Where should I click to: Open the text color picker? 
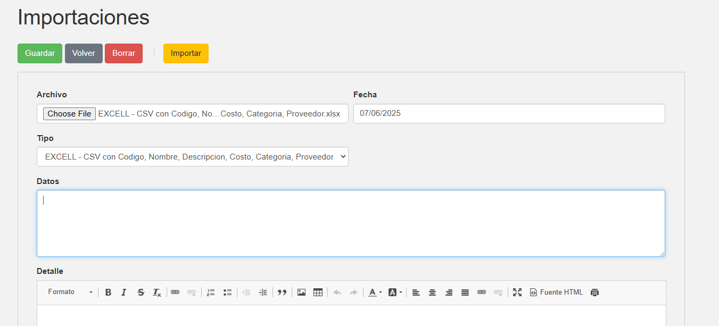375,292
